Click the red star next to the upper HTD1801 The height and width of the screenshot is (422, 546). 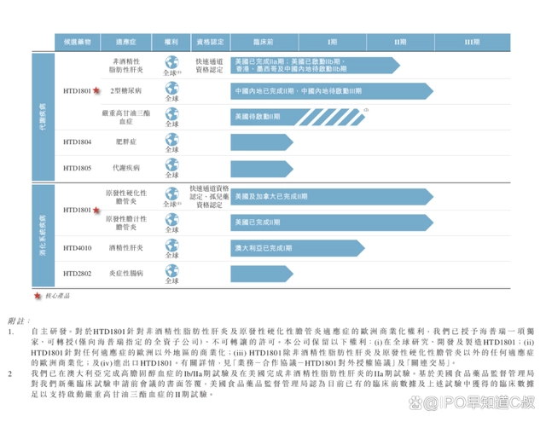point(96,89)
